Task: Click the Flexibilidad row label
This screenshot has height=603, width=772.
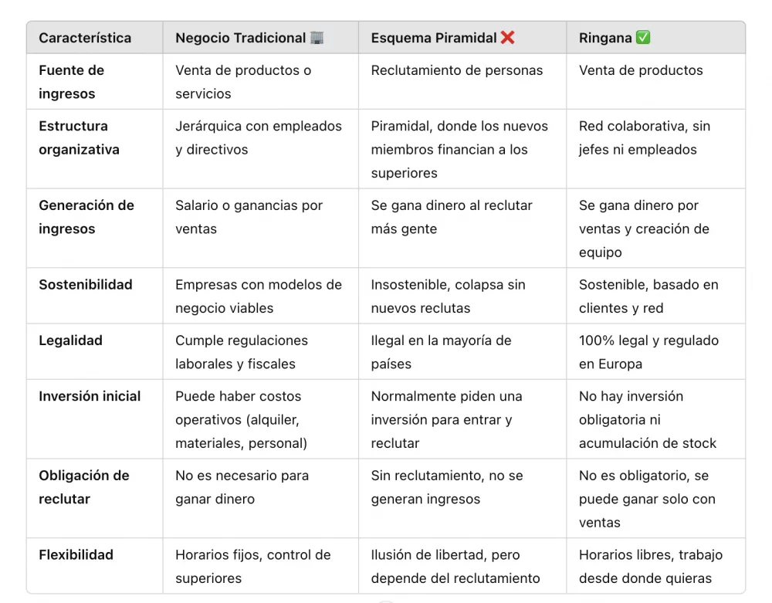Action: point(76,554)
